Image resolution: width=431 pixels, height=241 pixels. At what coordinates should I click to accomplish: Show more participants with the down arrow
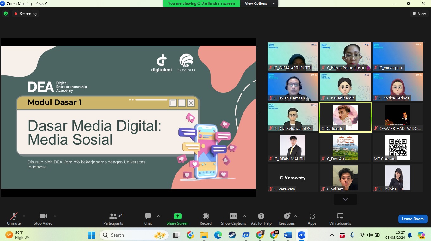coord(345,199)
